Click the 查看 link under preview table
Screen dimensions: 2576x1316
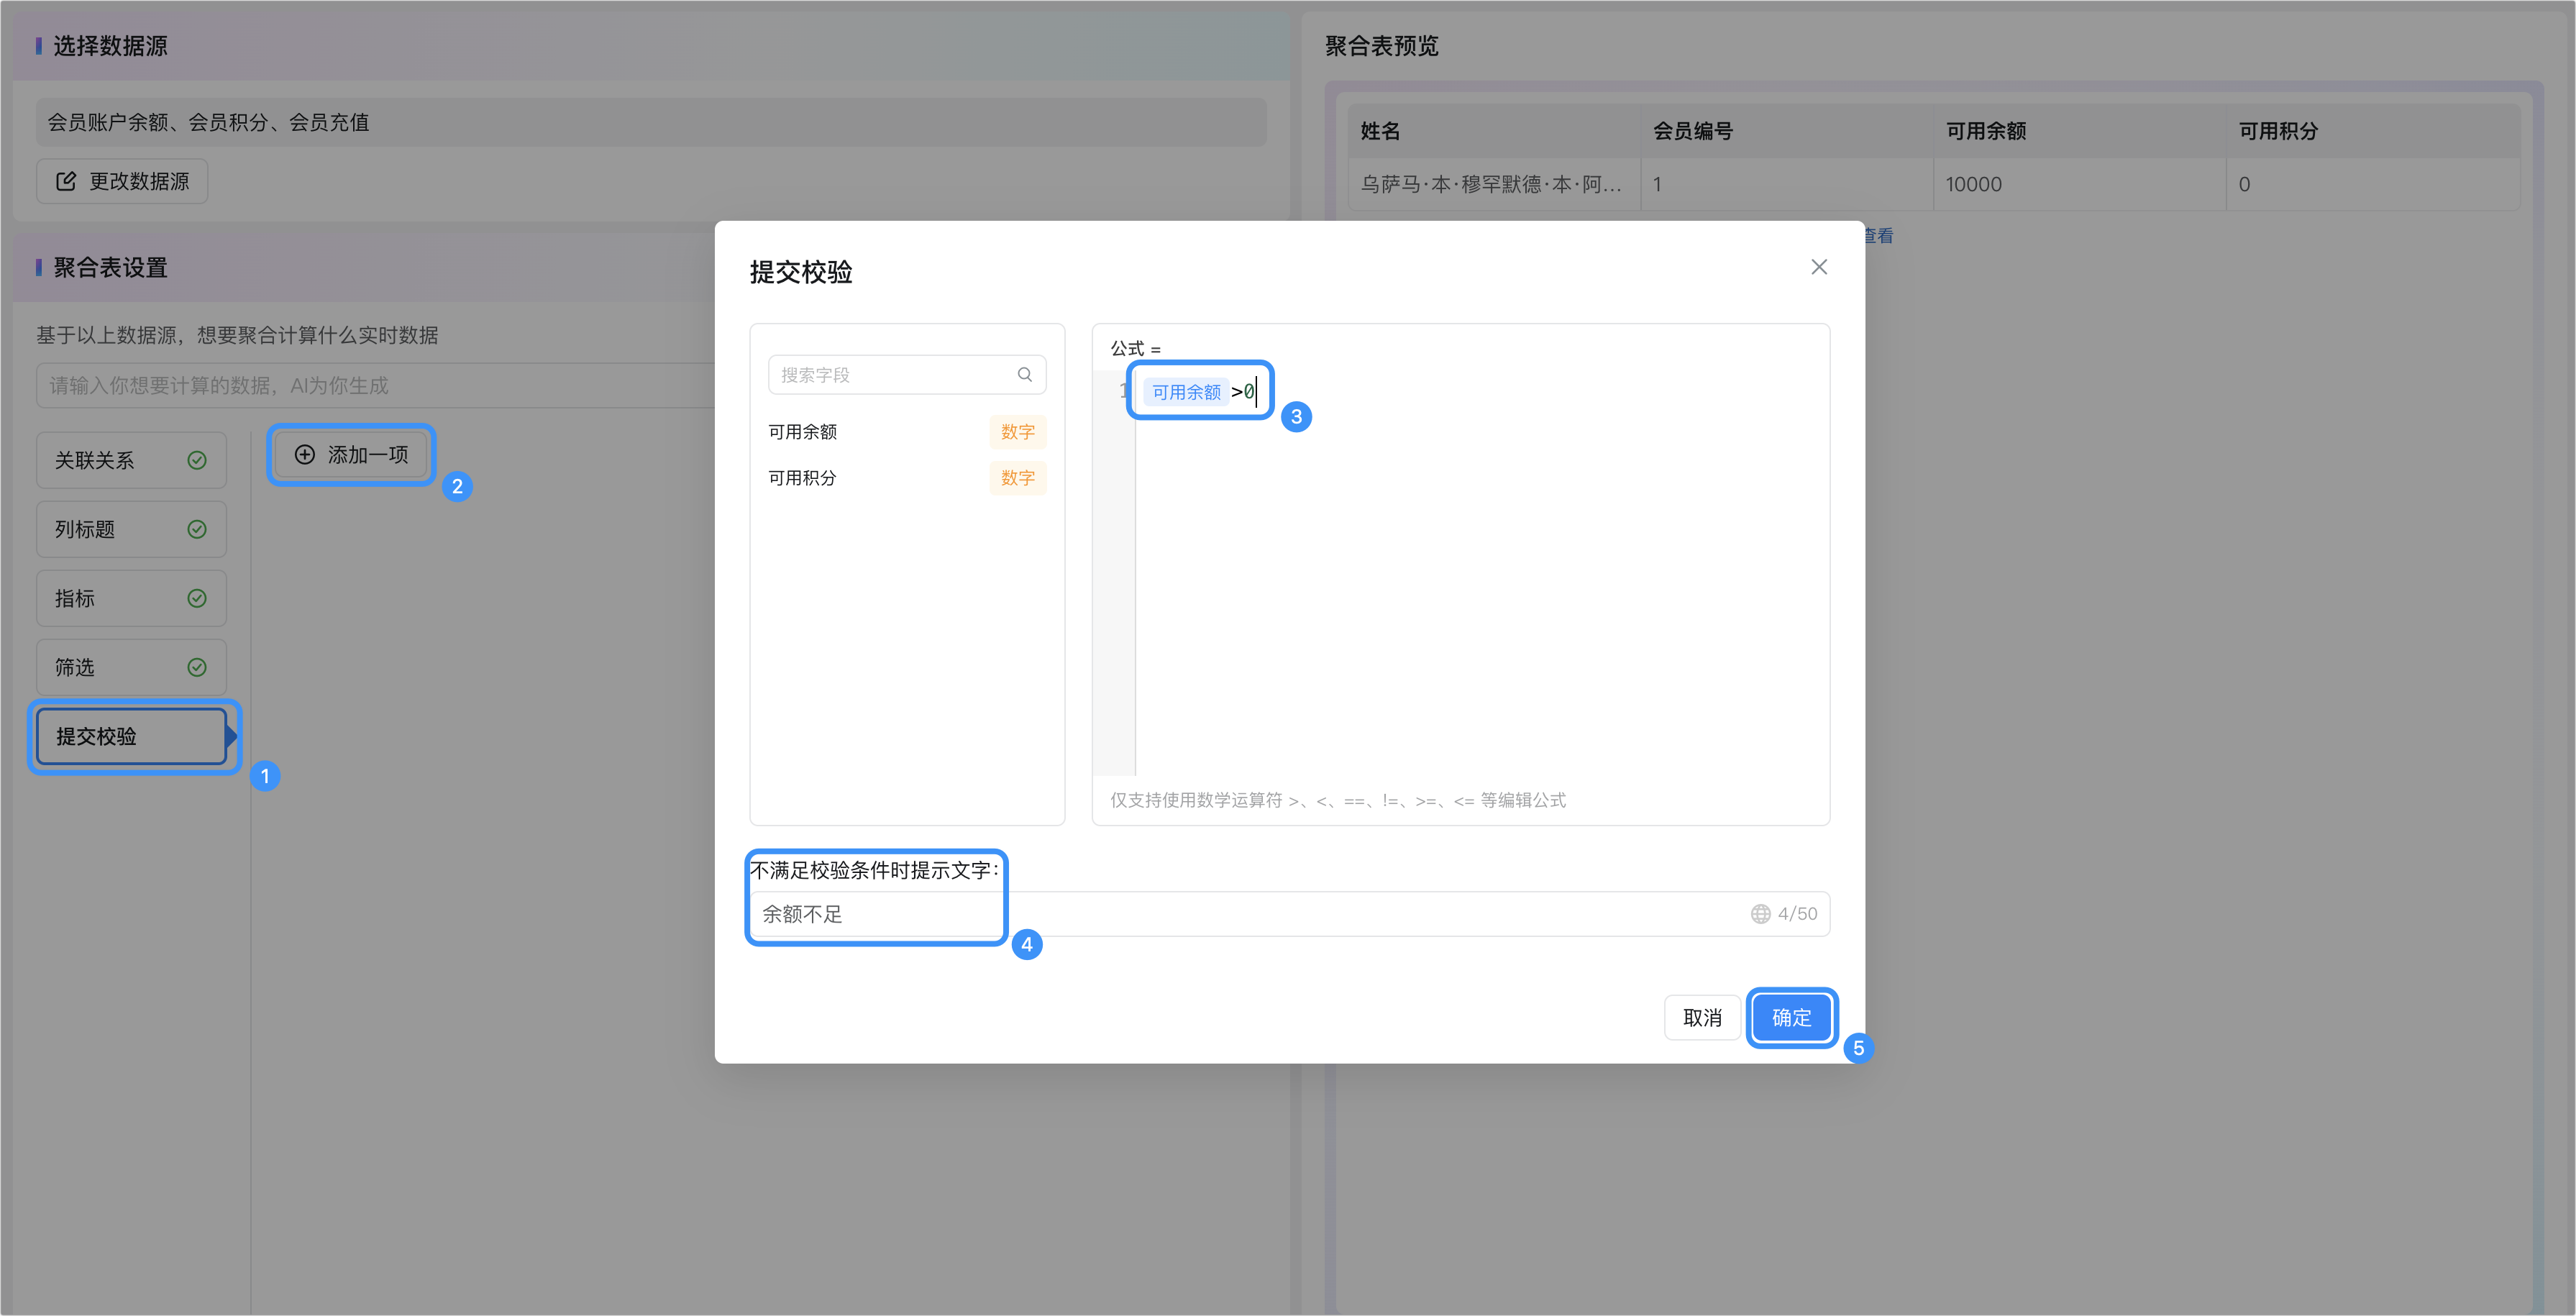point(1878,236)
